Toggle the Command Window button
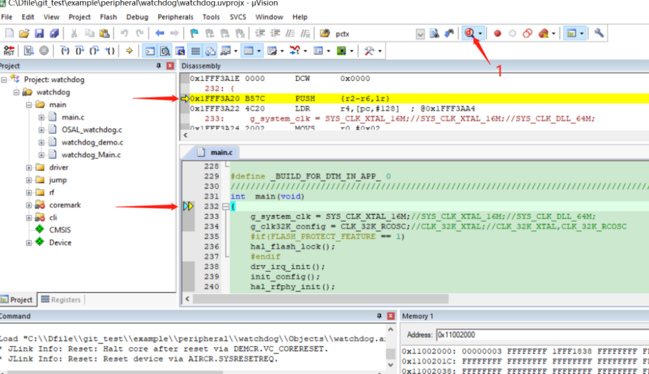This screenshot has width=649, height=374. coord(150,51)
